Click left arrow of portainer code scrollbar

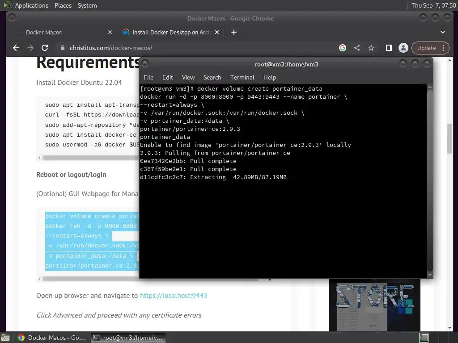39,279
